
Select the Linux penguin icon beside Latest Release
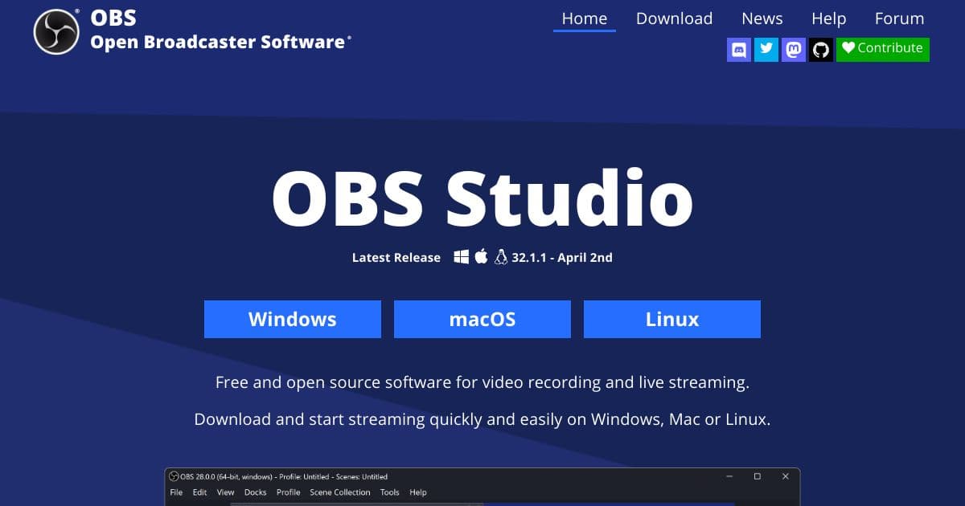click(500, 256)
